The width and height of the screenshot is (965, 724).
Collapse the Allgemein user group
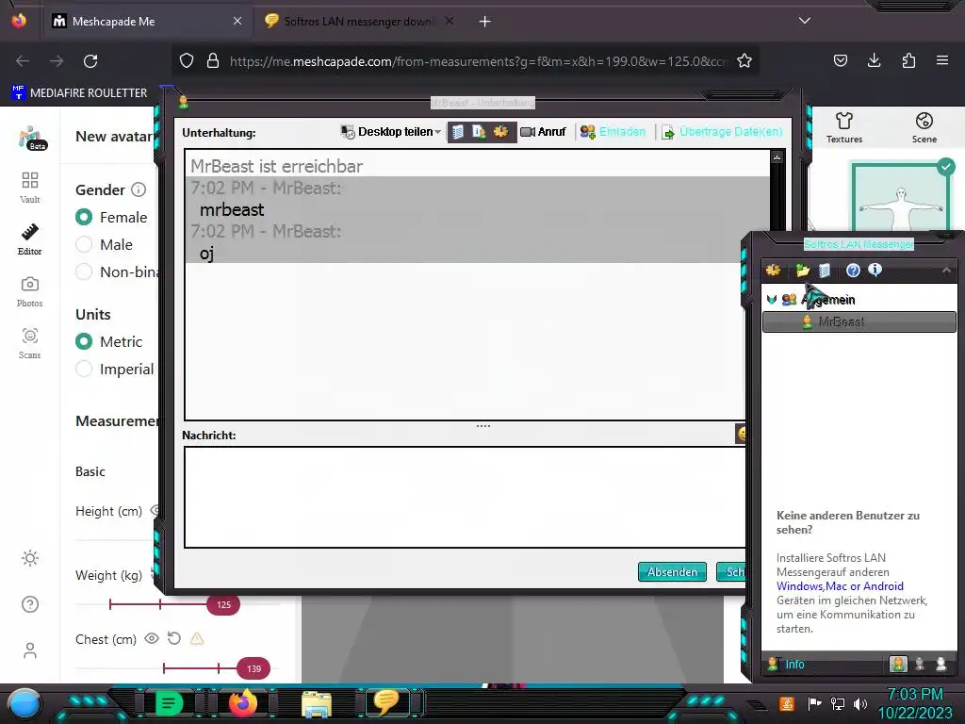[x=772, y=300]
